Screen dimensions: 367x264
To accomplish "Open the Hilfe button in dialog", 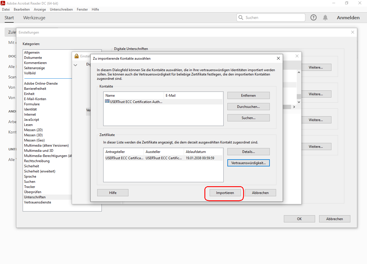I will point(113,193).
